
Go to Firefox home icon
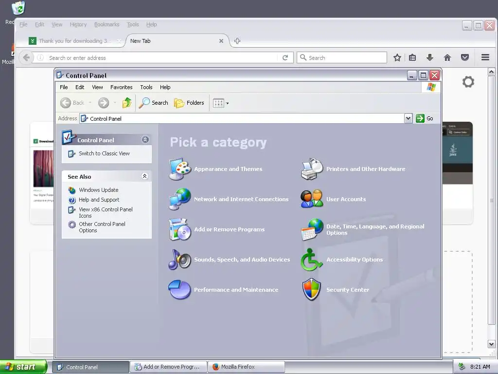tap(447, 57)
